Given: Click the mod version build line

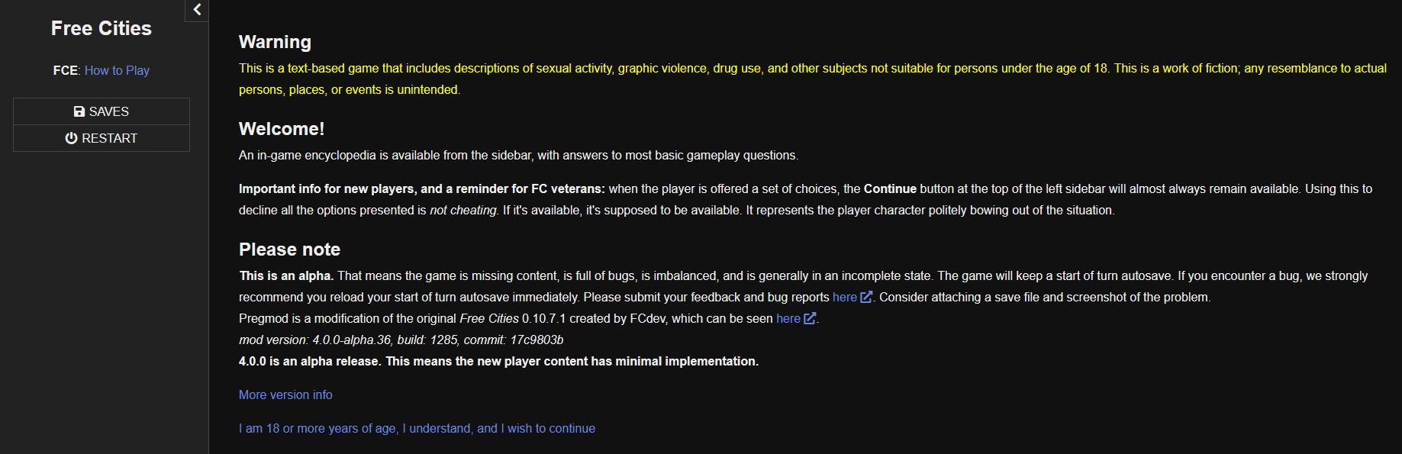Looking at the screenshot, I should pyautogui.click(x=401, y=340).
